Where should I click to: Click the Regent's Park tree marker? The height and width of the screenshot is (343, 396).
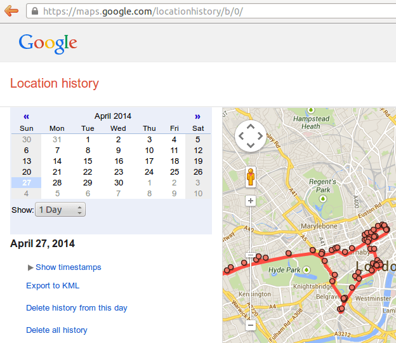pos(322,199)
